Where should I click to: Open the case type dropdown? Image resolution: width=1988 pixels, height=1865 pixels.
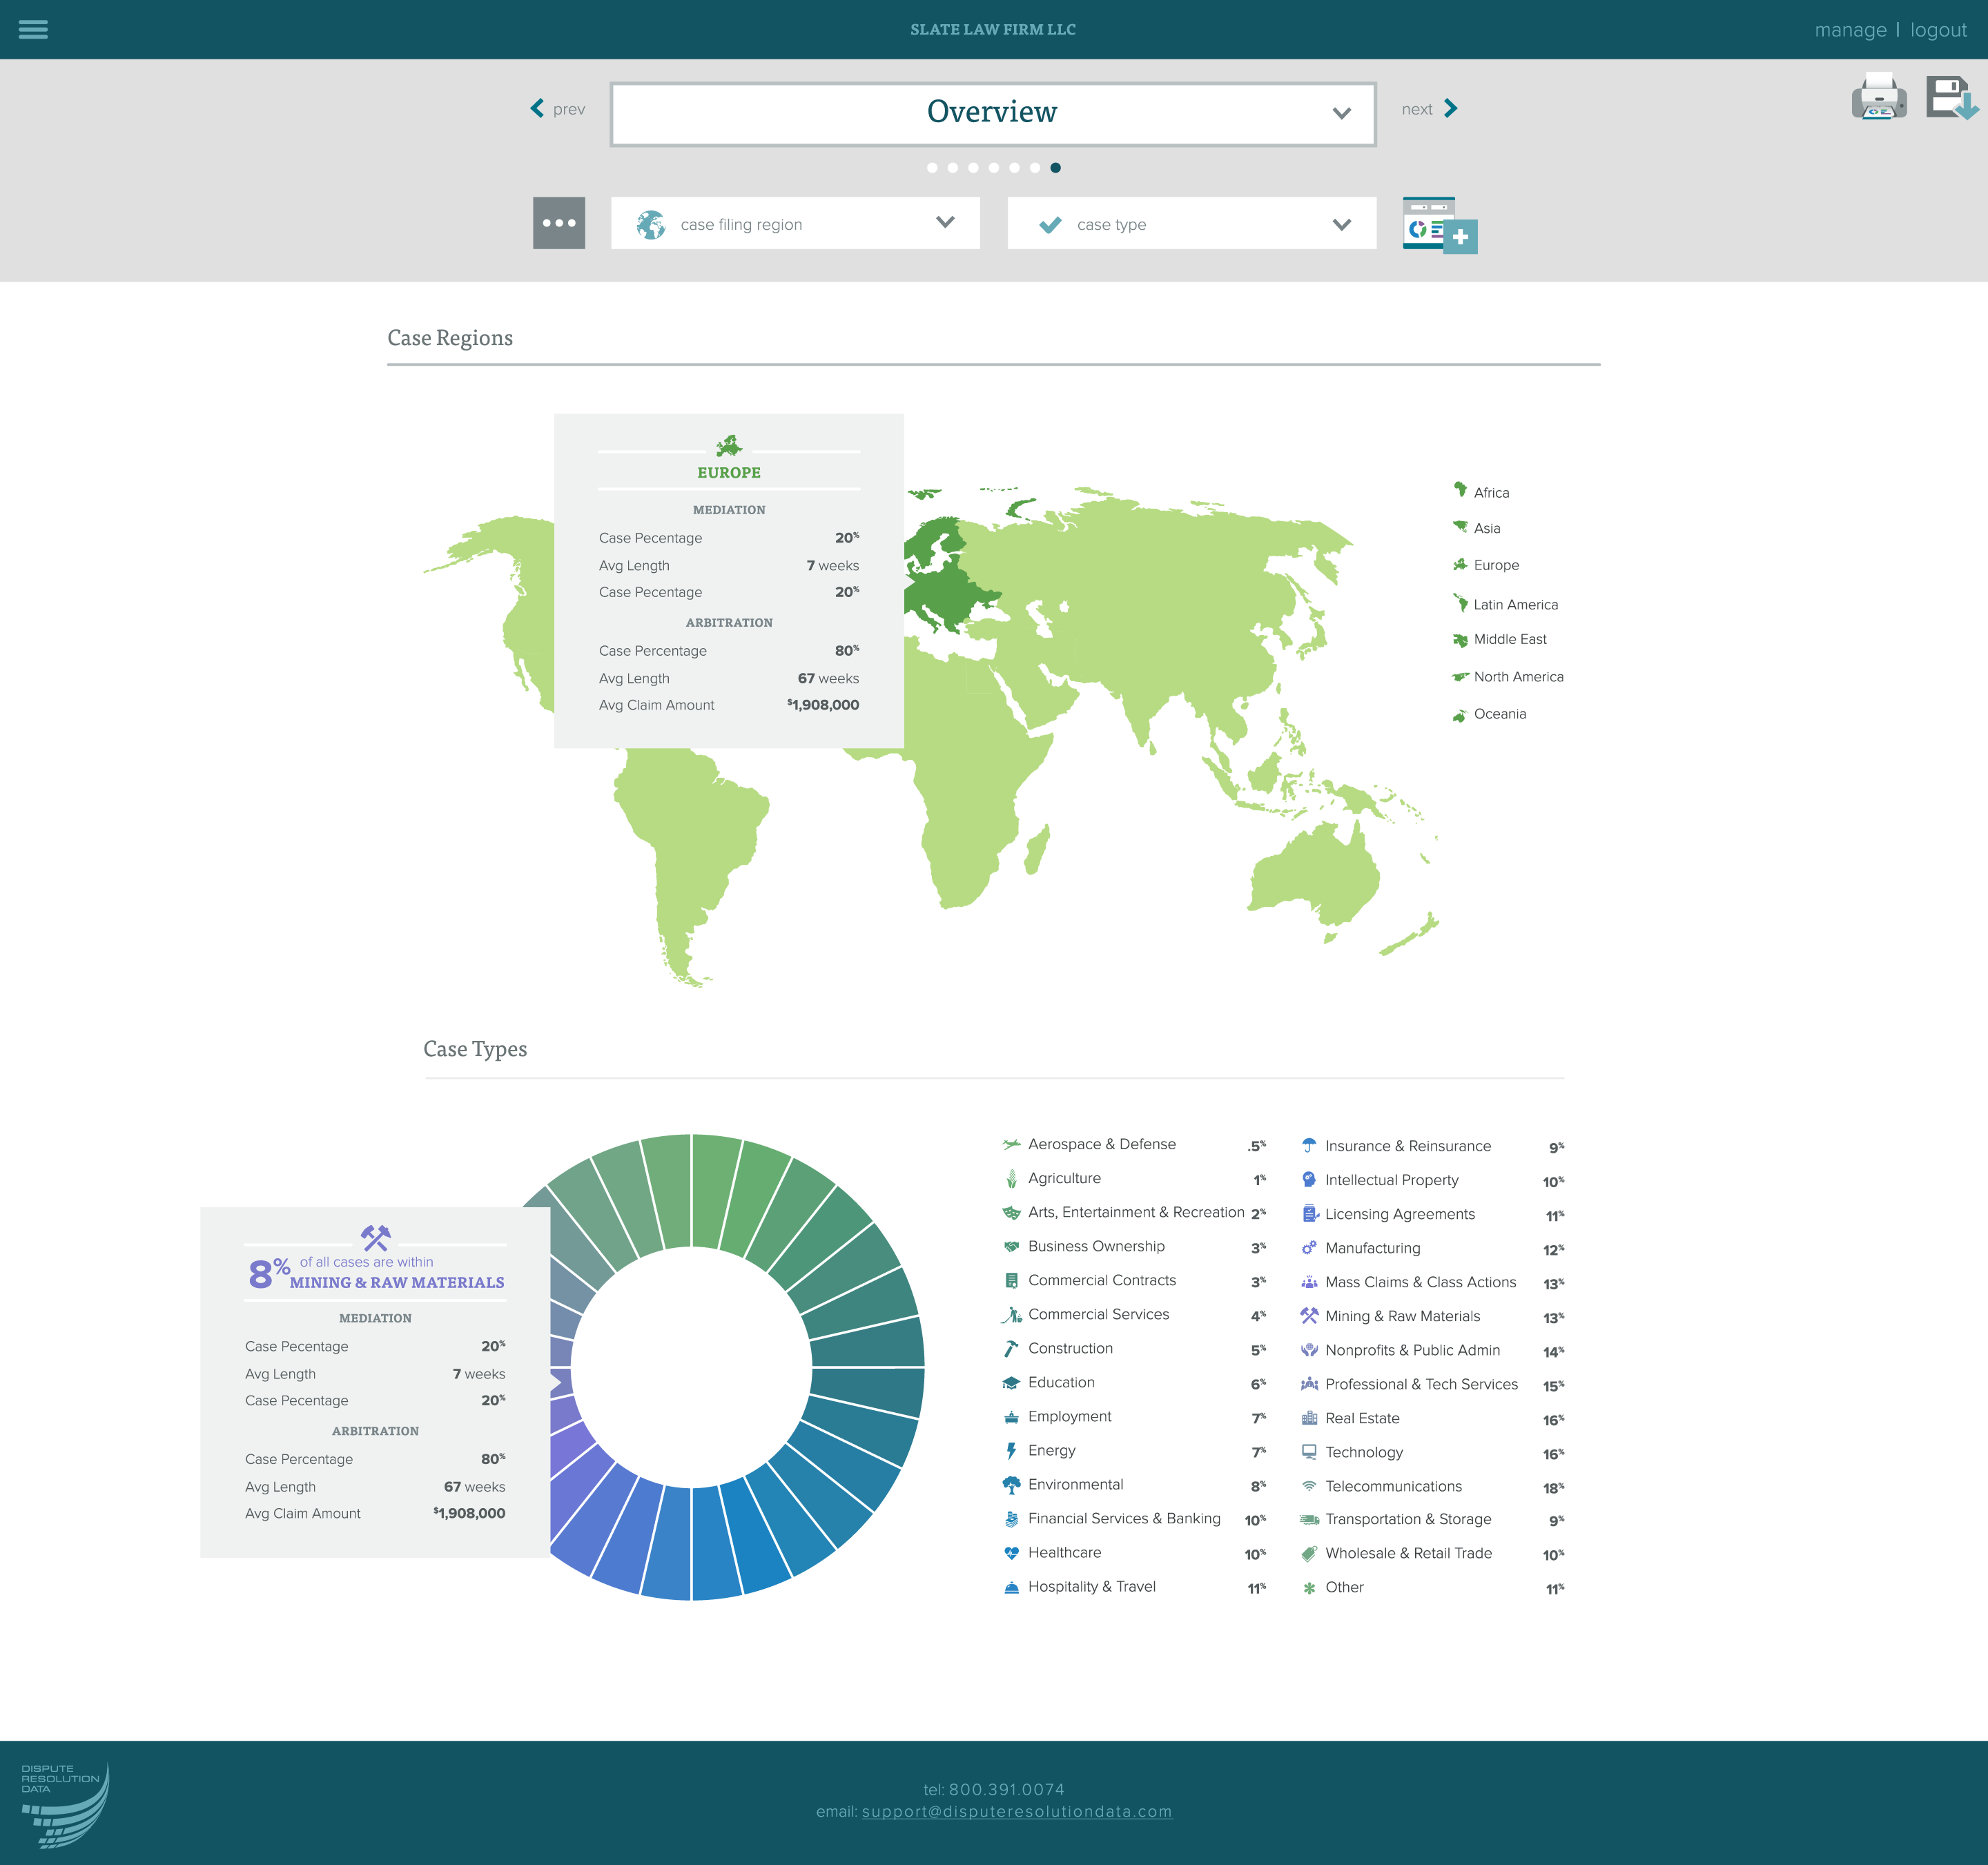pos(1191,223)
